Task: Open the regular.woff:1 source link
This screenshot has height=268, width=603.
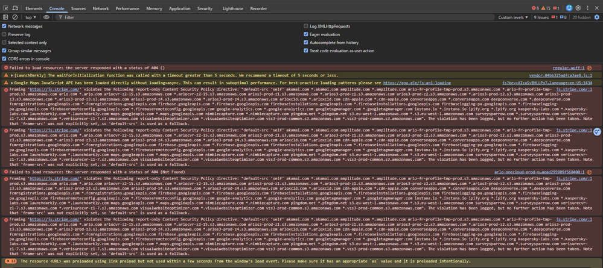Action: point(569,67)
